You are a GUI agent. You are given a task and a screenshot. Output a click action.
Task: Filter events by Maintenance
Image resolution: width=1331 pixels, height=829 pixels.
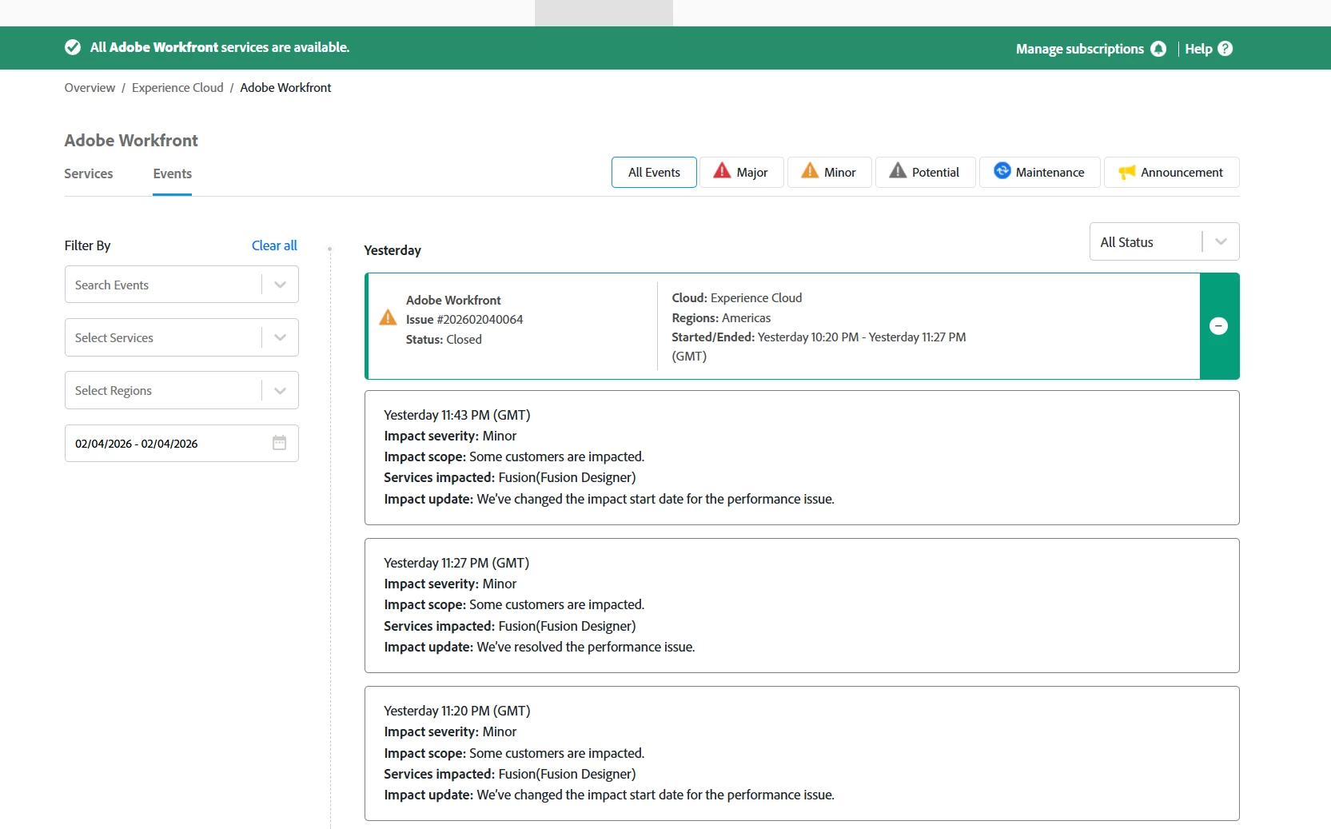[x=1040, y=172]
